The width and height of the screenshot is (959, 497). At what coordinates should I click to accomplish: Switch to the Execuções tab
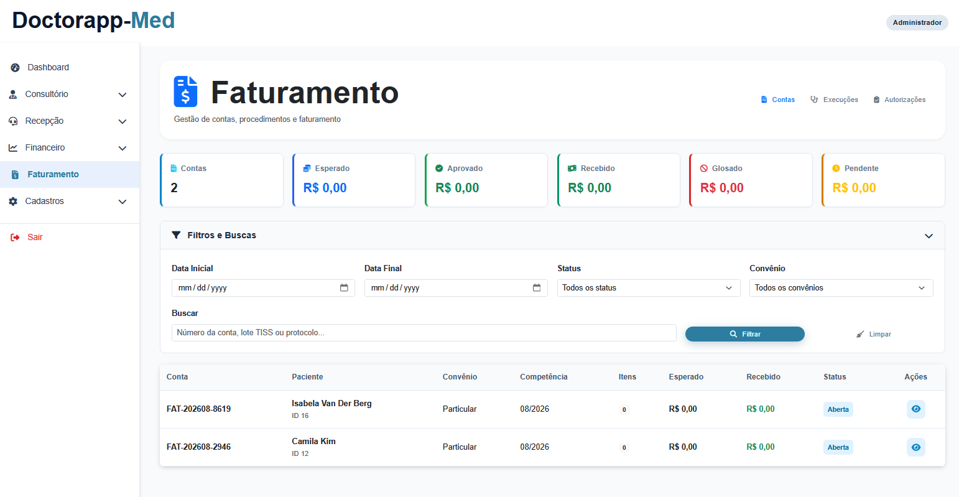pyautogui.click(x=834, y=100)
